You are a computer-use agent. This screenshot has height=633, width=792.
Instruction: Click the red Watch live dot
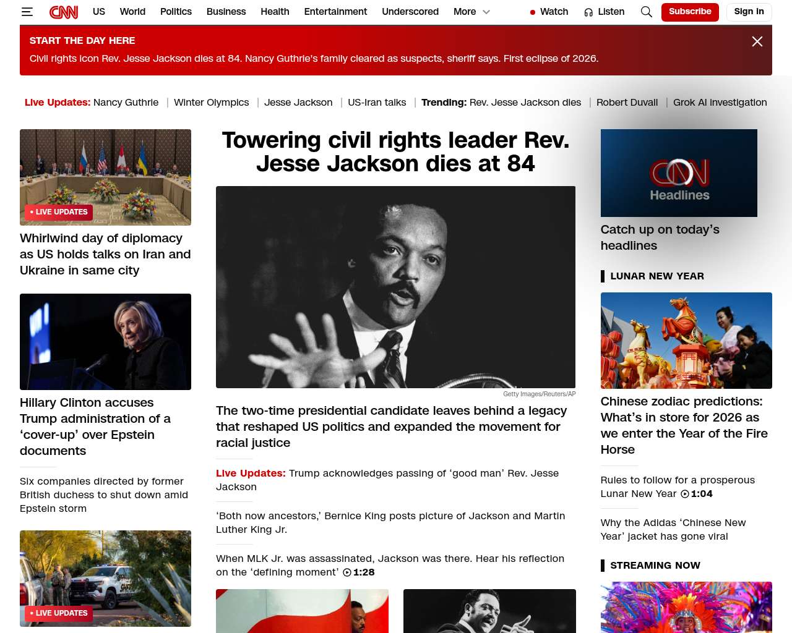tap(533, 12)
